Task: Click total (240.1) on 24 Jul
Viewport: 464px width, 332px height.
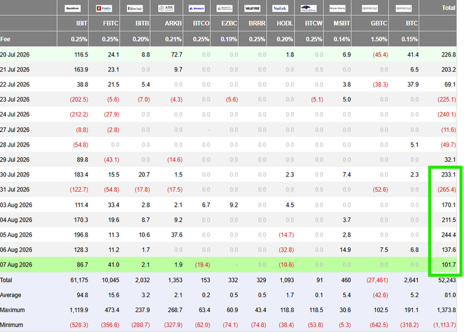Action: tap(447, 115)
